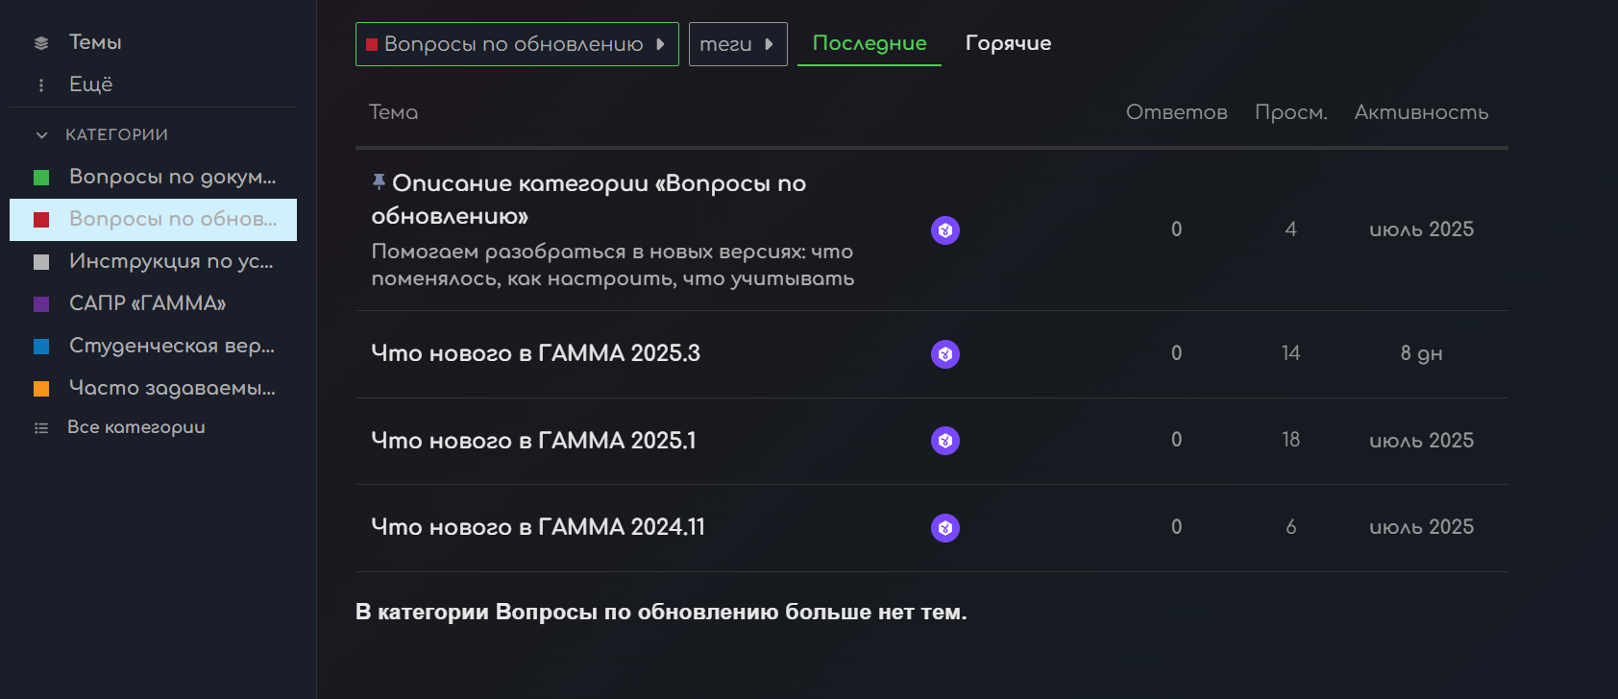
Task: Click poster avatar for ГАММА 2025.3 topic
Action: pyautogui.click(x=945, y=354)
